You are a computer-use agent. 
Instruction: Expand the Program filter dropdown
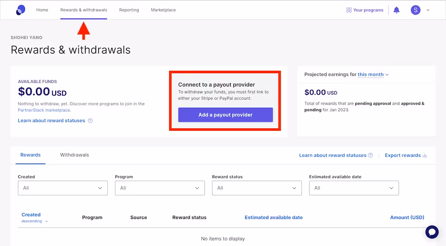point(160,188)
